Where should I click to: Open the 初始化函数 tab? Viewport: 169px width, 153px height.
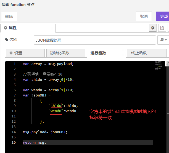66,53
